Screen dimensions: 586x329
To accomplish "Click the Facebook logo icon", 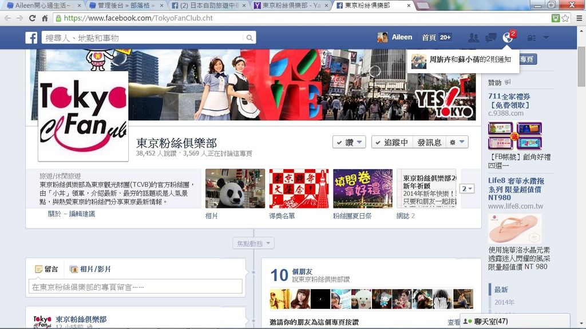I will pos(31,38).
